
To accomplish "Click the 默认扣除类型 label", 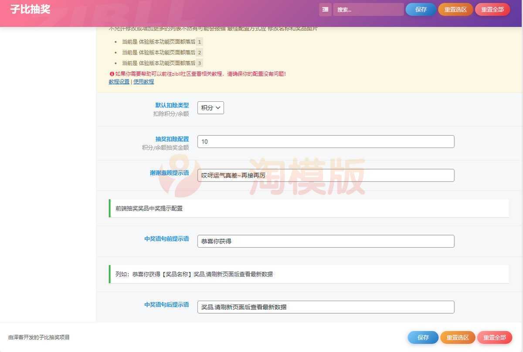I will pyautogui.click(x=172, y=105).
